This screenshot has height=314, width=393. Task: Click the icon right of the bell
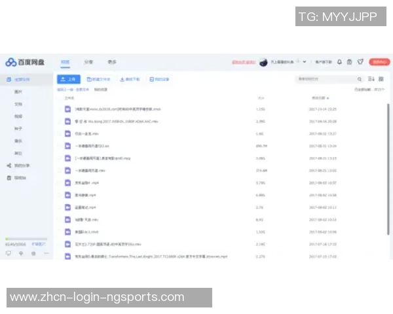tap(349, 62)
